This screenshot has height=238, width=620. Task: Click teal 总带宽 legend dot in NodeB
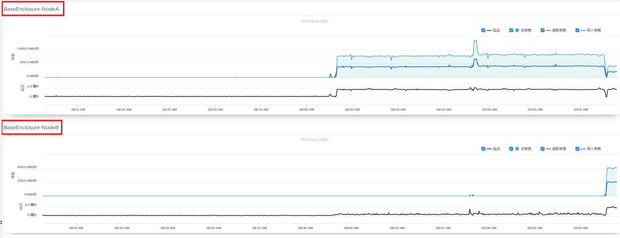(x=517, y=148)
